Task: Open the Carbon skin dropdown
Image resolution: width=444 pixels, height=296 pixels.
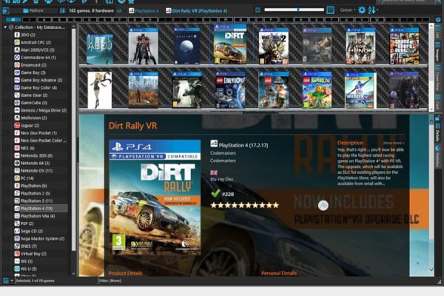Action: pyautogui.click(x=348, y=10)
